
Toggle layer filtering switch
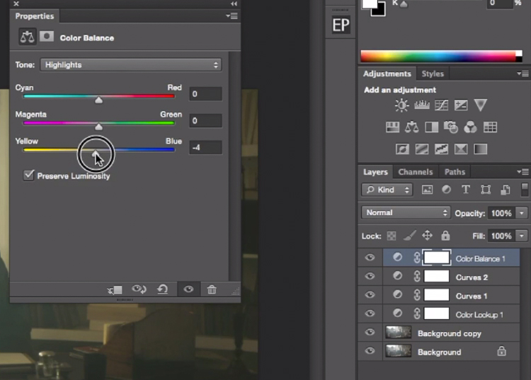[525, 190]
